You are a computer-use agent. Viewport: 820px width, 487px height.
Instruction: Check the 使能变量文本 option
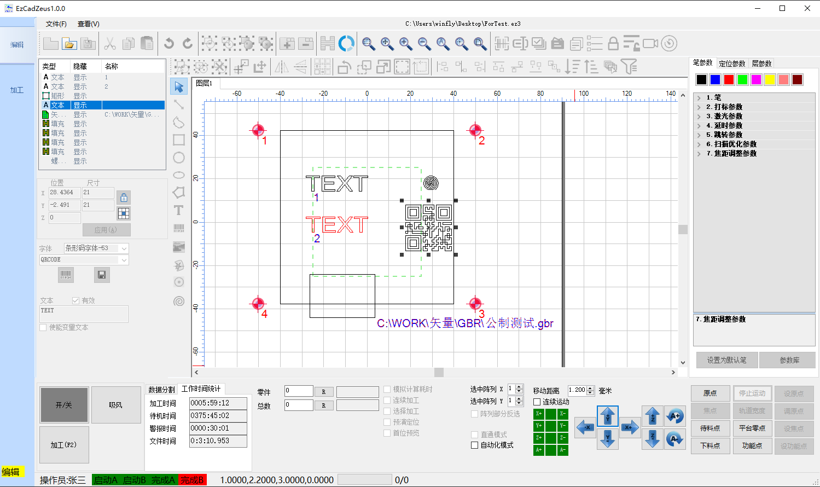click(43, 327)
